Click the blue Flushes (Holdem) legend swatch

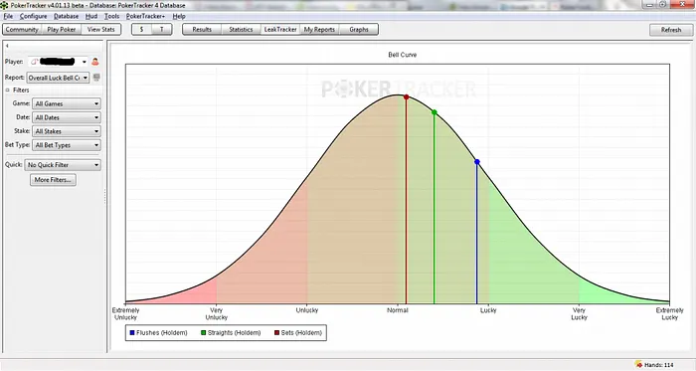coord(132,333)
